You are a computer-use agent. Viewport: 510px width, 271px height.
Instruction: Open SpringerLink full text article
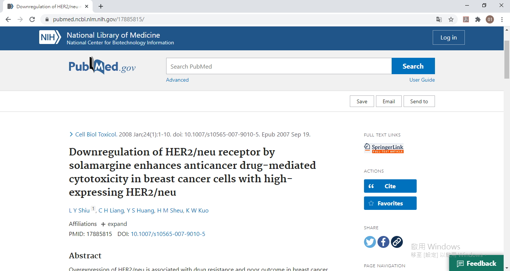[384, 148]
